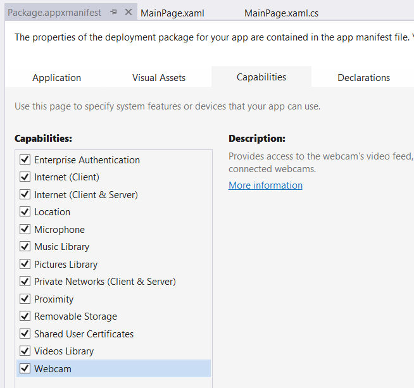Screen dimensions: 414x388
Task: Click the Music Library label
Action: click(62, 247)
